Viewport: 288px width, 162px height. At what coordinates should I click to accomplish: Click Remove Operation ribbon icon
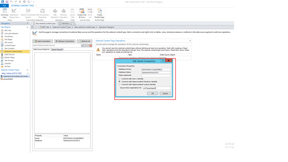64,13
